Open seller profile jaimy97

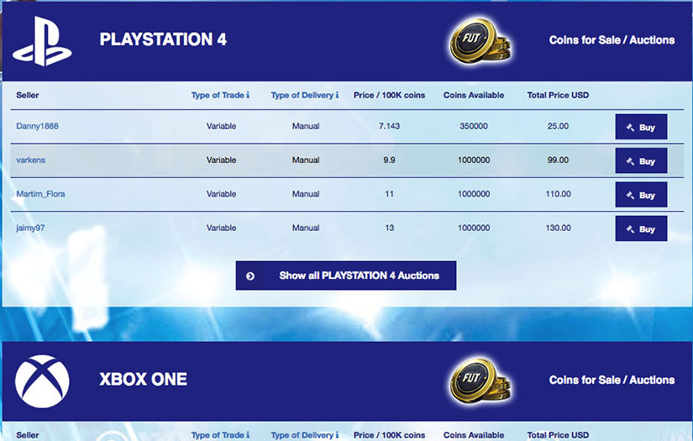[30, 228]
